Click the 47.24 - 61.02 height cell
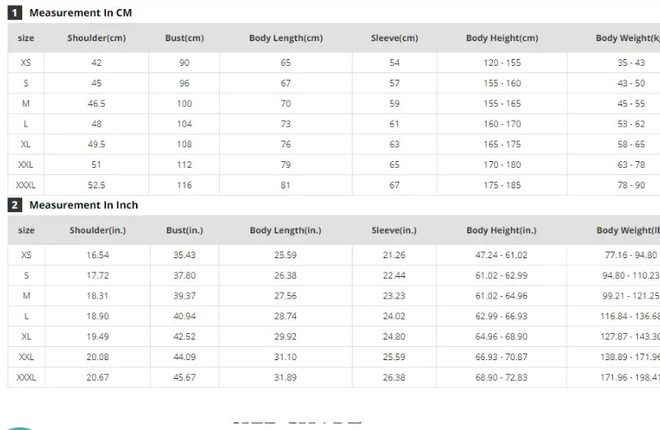This screenshot has width=660, height=430. 501,255
